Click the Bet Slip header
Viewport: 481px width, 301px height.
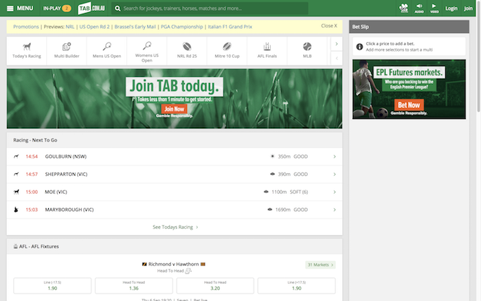409,27
